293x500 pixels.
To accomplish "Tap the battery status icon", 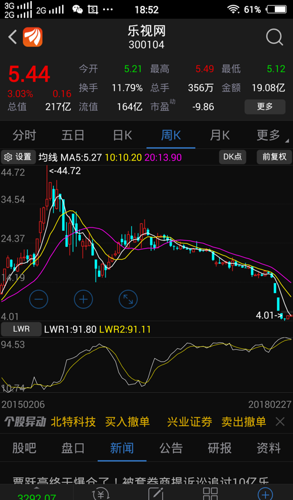I will point(277,9).
